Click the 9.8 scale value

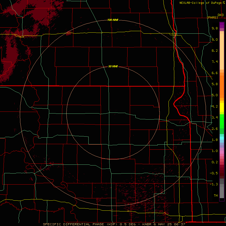coord(215,28)
